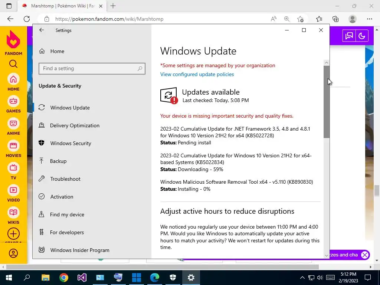Open taskbar search

(x=27, y=278)
